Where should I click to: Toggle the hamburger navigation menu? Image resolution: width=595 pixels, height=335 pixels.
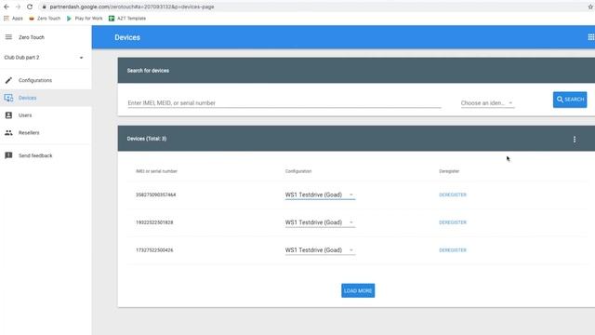tap(8, 37)
